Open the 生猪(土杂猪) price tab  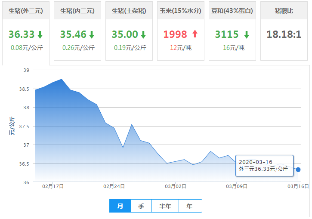click(x=129, y=11)
